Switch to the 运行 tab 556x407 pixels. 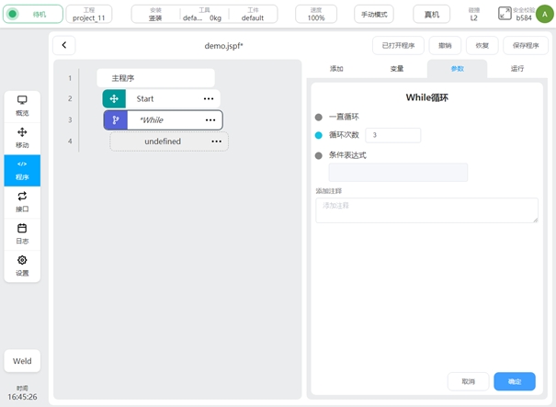517,69
